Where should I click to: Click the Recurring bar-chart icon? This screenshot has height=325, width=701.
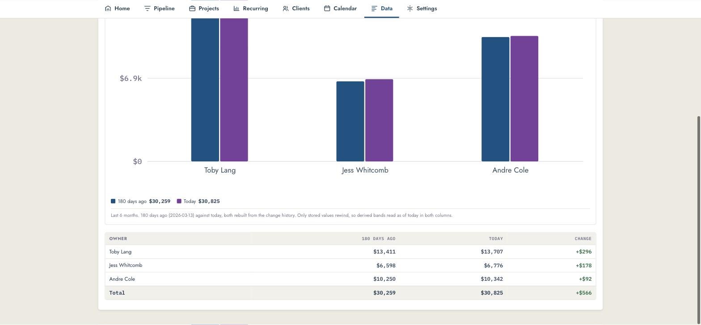click(x=236, y=8)
